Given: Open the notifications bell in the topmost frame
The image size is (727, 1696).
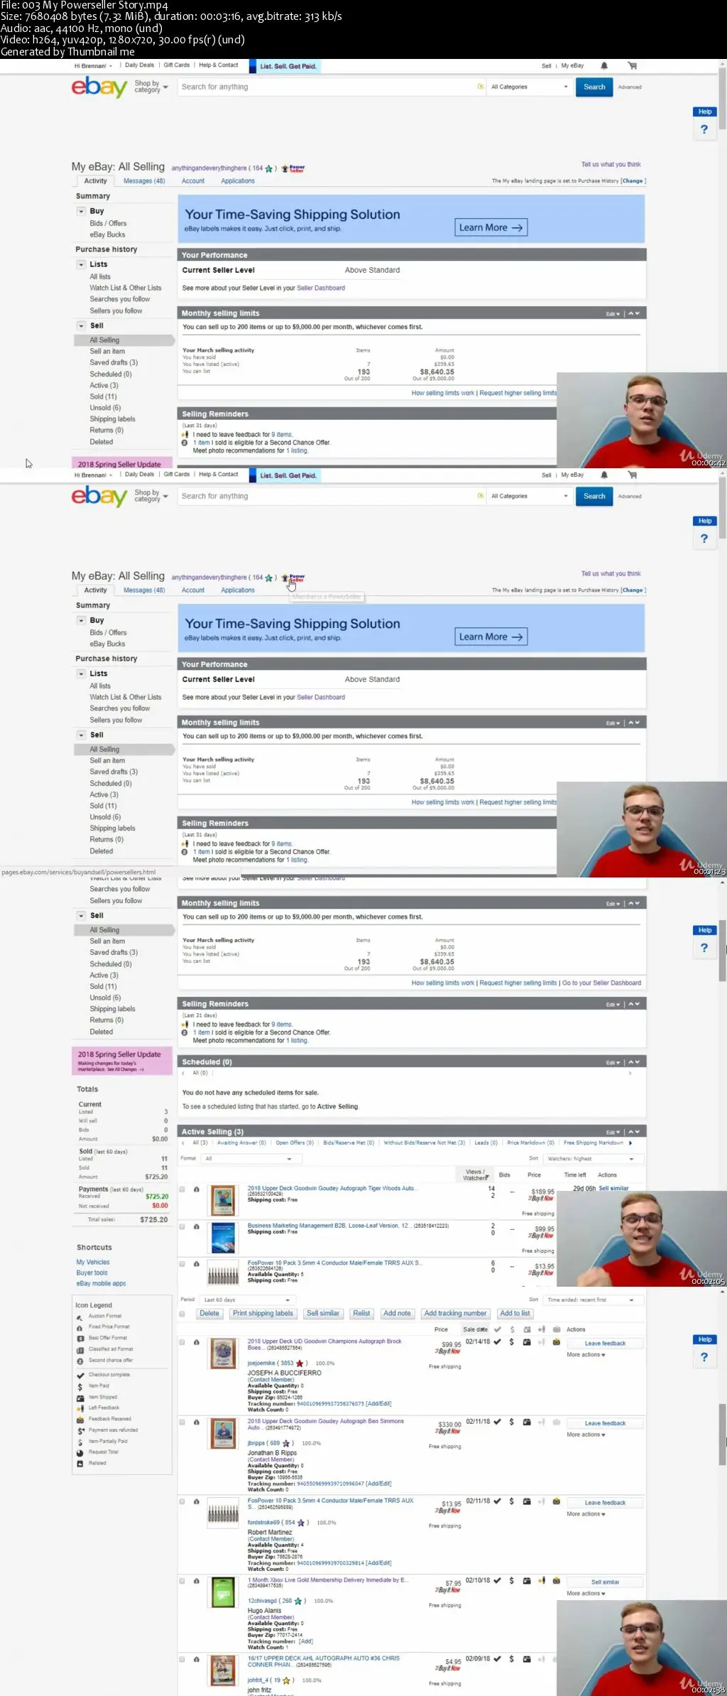Looking at the screenshot, I should [604, 65].
